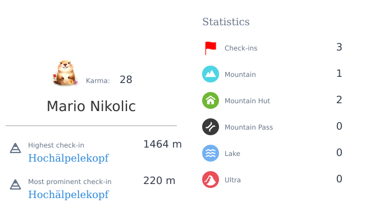Screen dimensions: 365x216
Task: Open Hochälpelekopf link under Highest check-in
Action: point(69,158)
